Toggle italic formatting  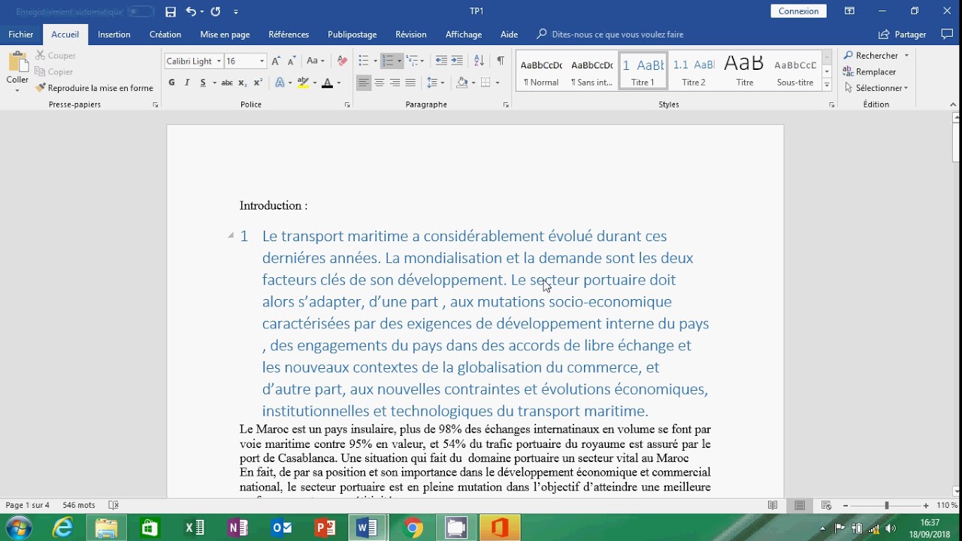tap(186, 83)
